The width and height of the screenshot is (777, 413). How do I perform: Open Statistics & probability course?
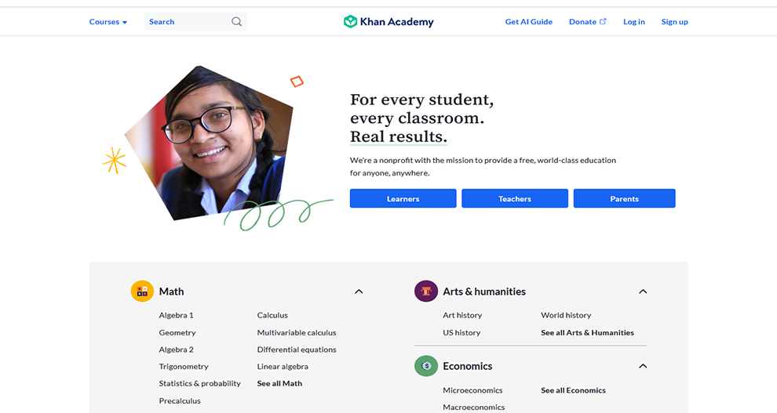(x=199, y=383)
